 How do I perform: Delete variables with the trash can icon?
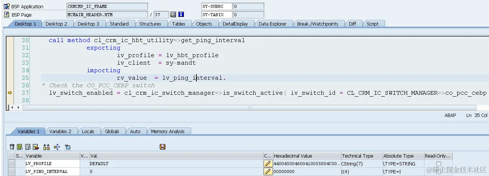click(x=12, y=147)
